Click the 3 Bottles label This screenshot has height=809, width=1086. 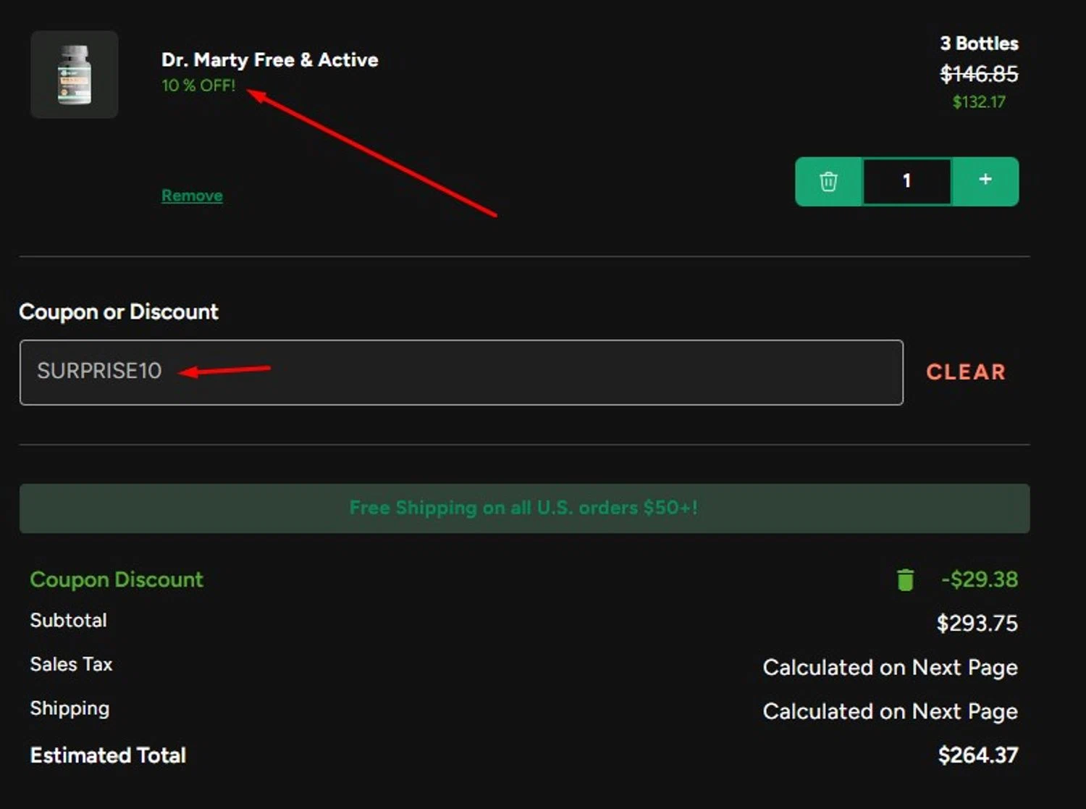(979, 43)
